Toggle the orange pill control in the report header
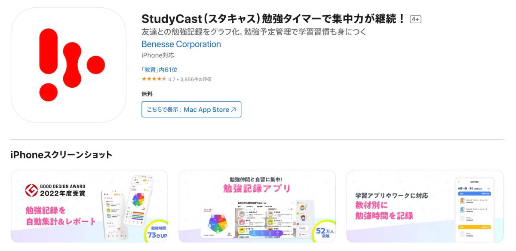The image size is (516, 251). click(x=144, y=180)
